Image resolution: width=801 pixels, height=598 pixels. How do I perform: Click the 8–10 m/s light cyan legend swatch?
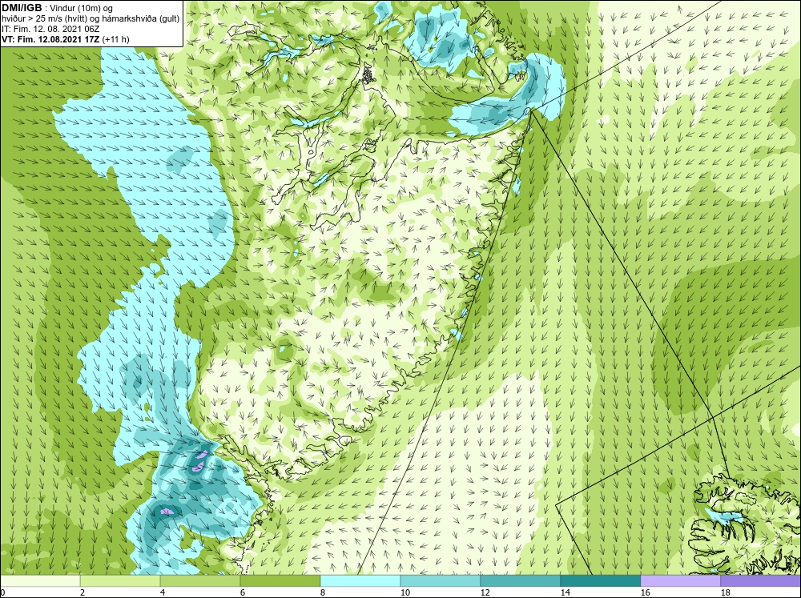360,580
